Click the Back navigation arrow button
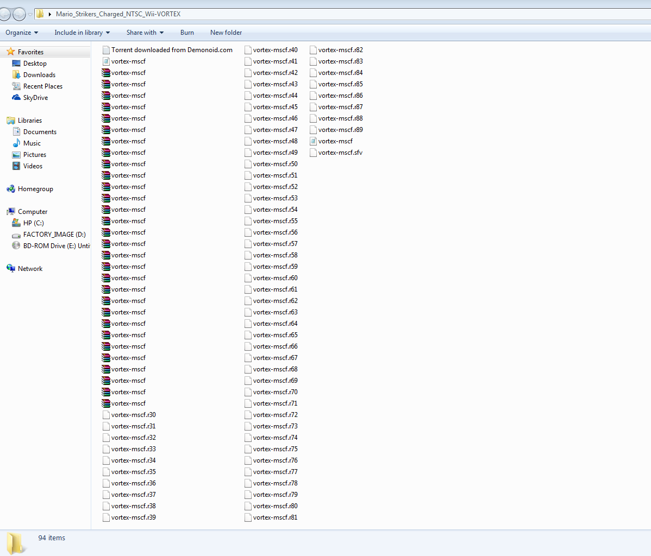The image size is (651, 556). coord(4,14)
